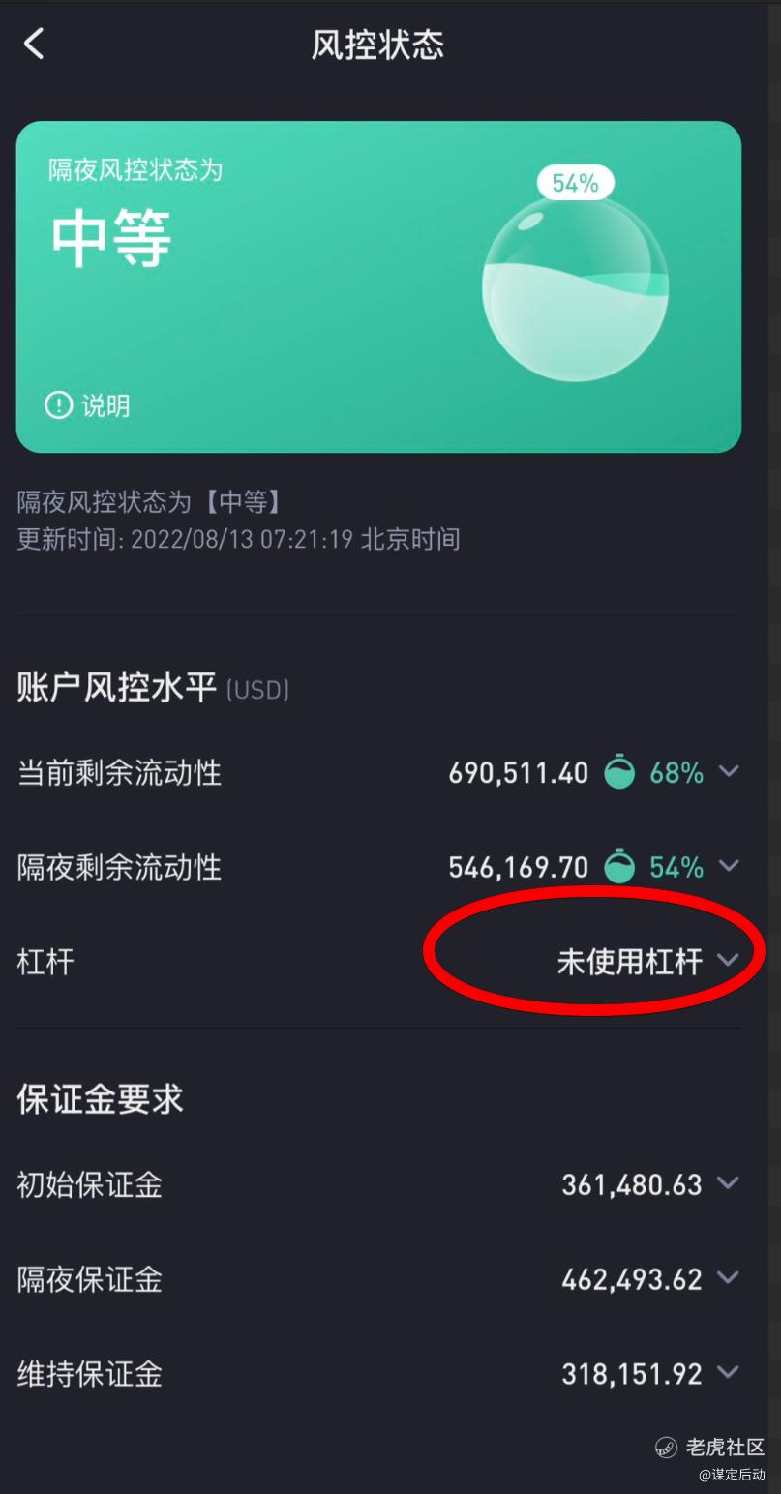Expand the 当前剩余流动性 chevron
The image size is (781, 1494).
click(729, 771)
